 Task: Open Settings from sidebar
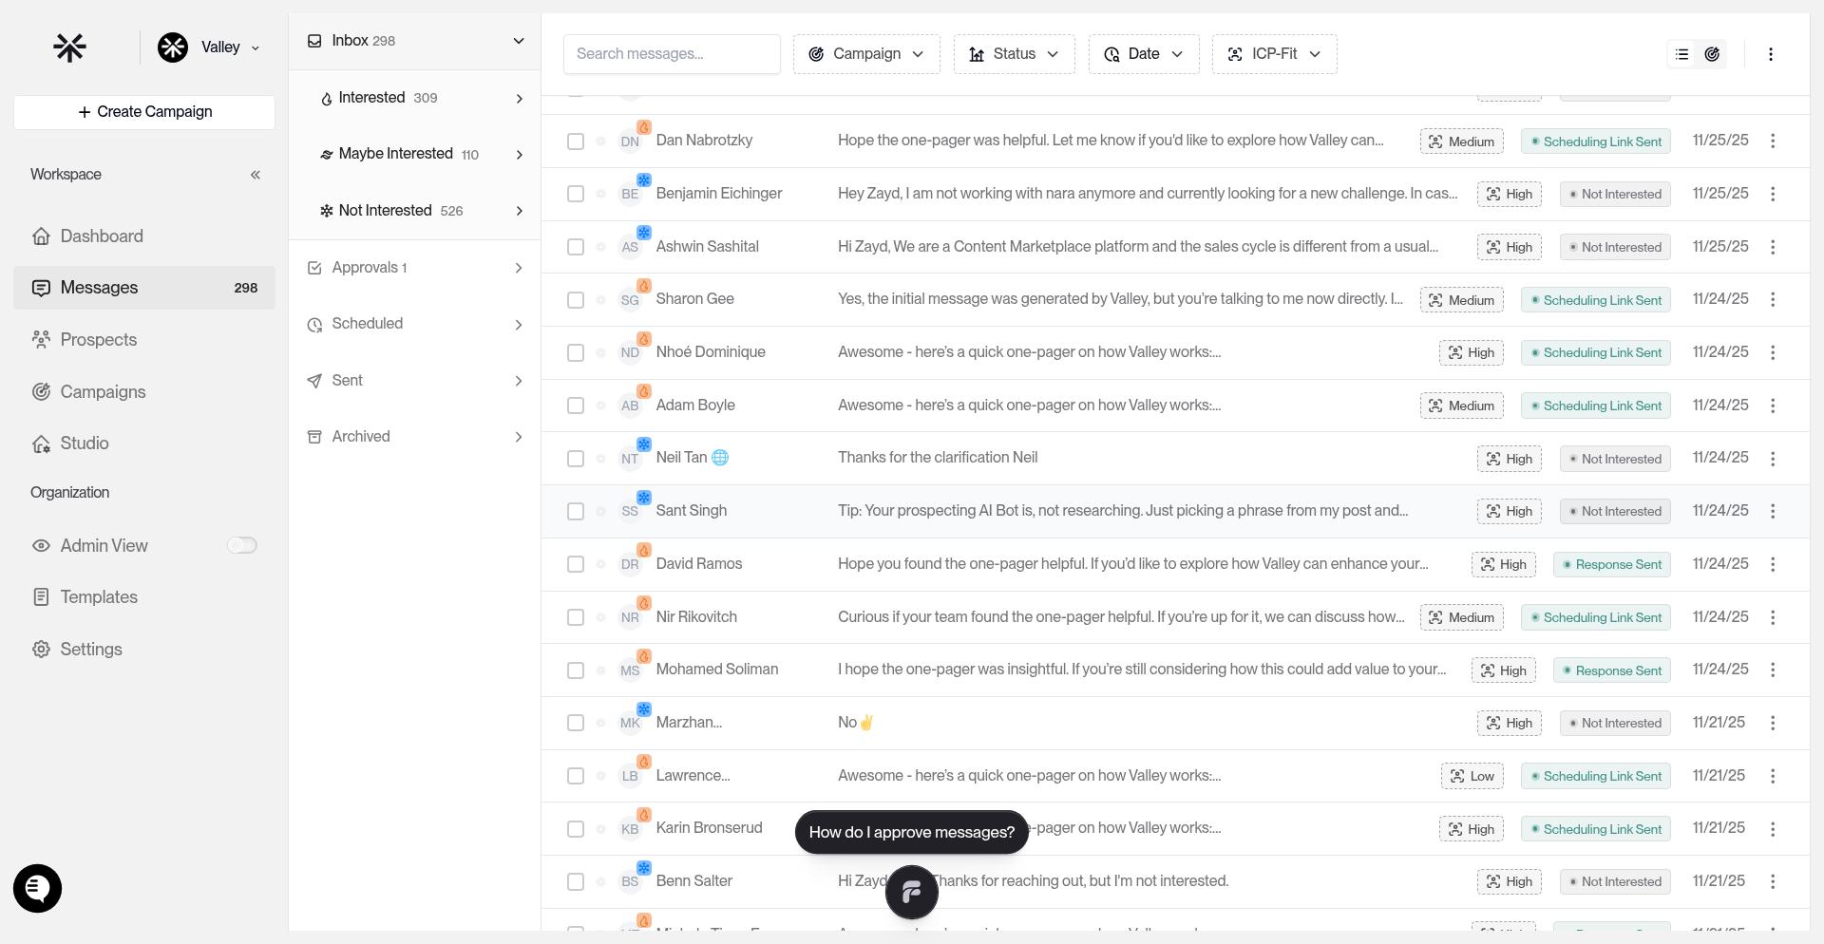144,650
